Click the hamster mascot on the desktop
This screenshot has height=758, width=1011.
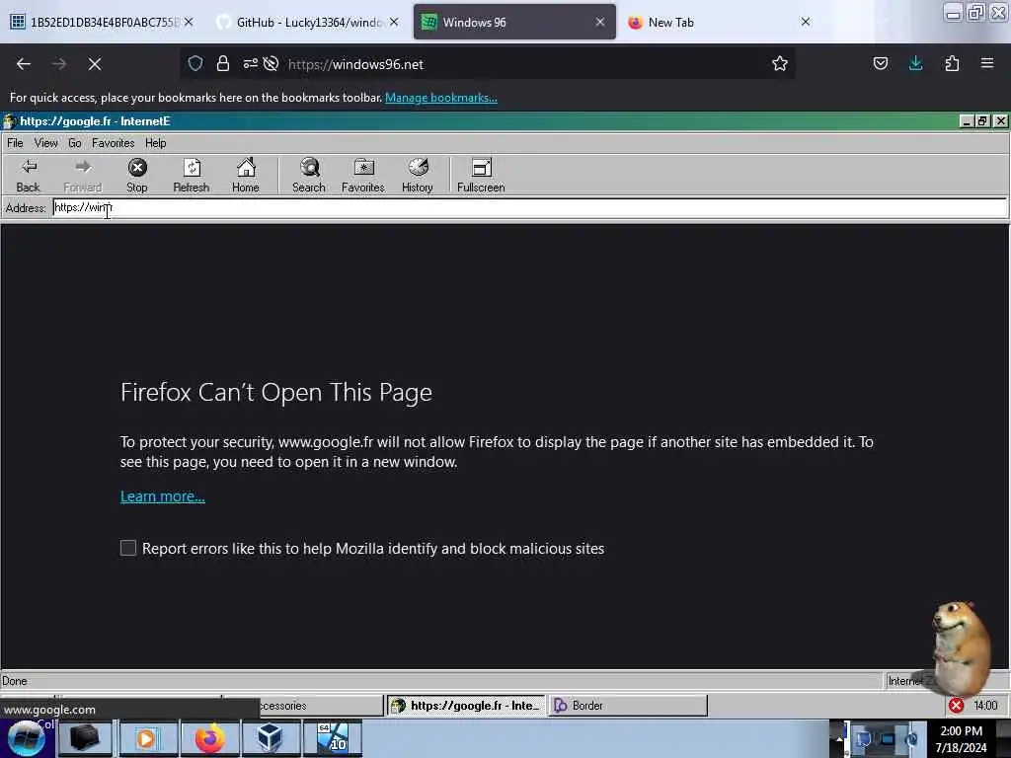tap(962, 647)
